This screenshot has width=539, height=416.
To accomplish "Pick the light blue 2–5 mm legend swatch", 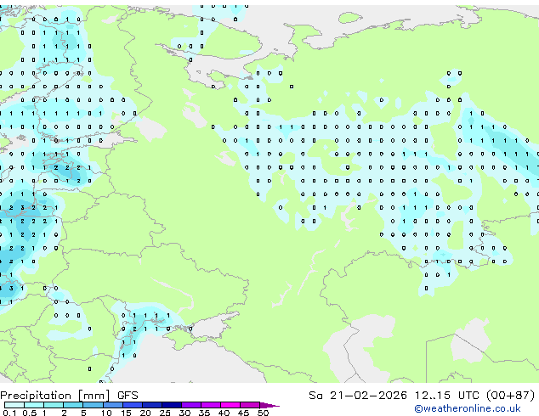I will [73, 405].
